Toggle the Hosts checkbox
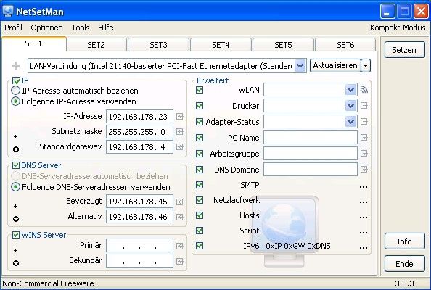The height and width of the screenshot is (290, 431). (x=200, y=215)
